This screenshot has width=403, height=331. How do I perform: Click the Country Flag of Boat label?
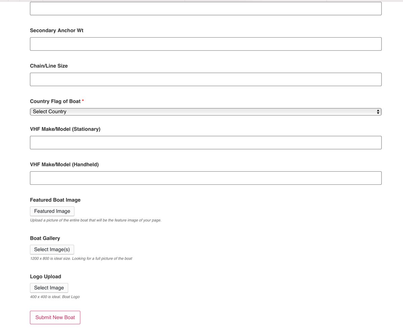click(x=55, y=101)
